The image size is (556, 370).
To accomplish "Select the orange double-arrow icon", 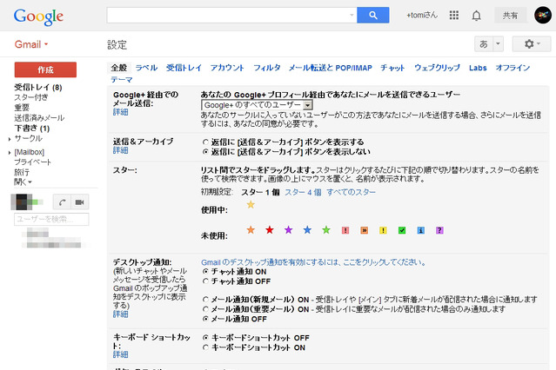I will 365,230.
